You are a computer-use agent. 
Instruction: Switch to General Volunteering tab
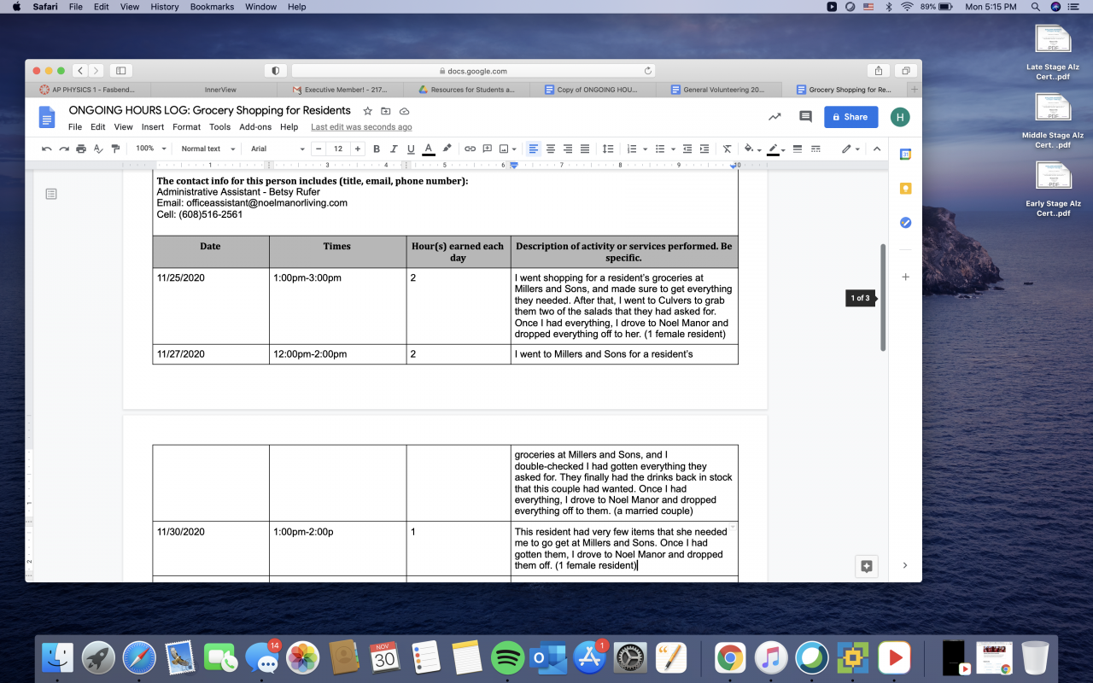pyautogui.click(x=719, y=90)
